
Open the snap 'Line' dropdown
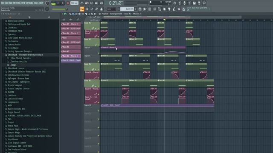[112, 9]
